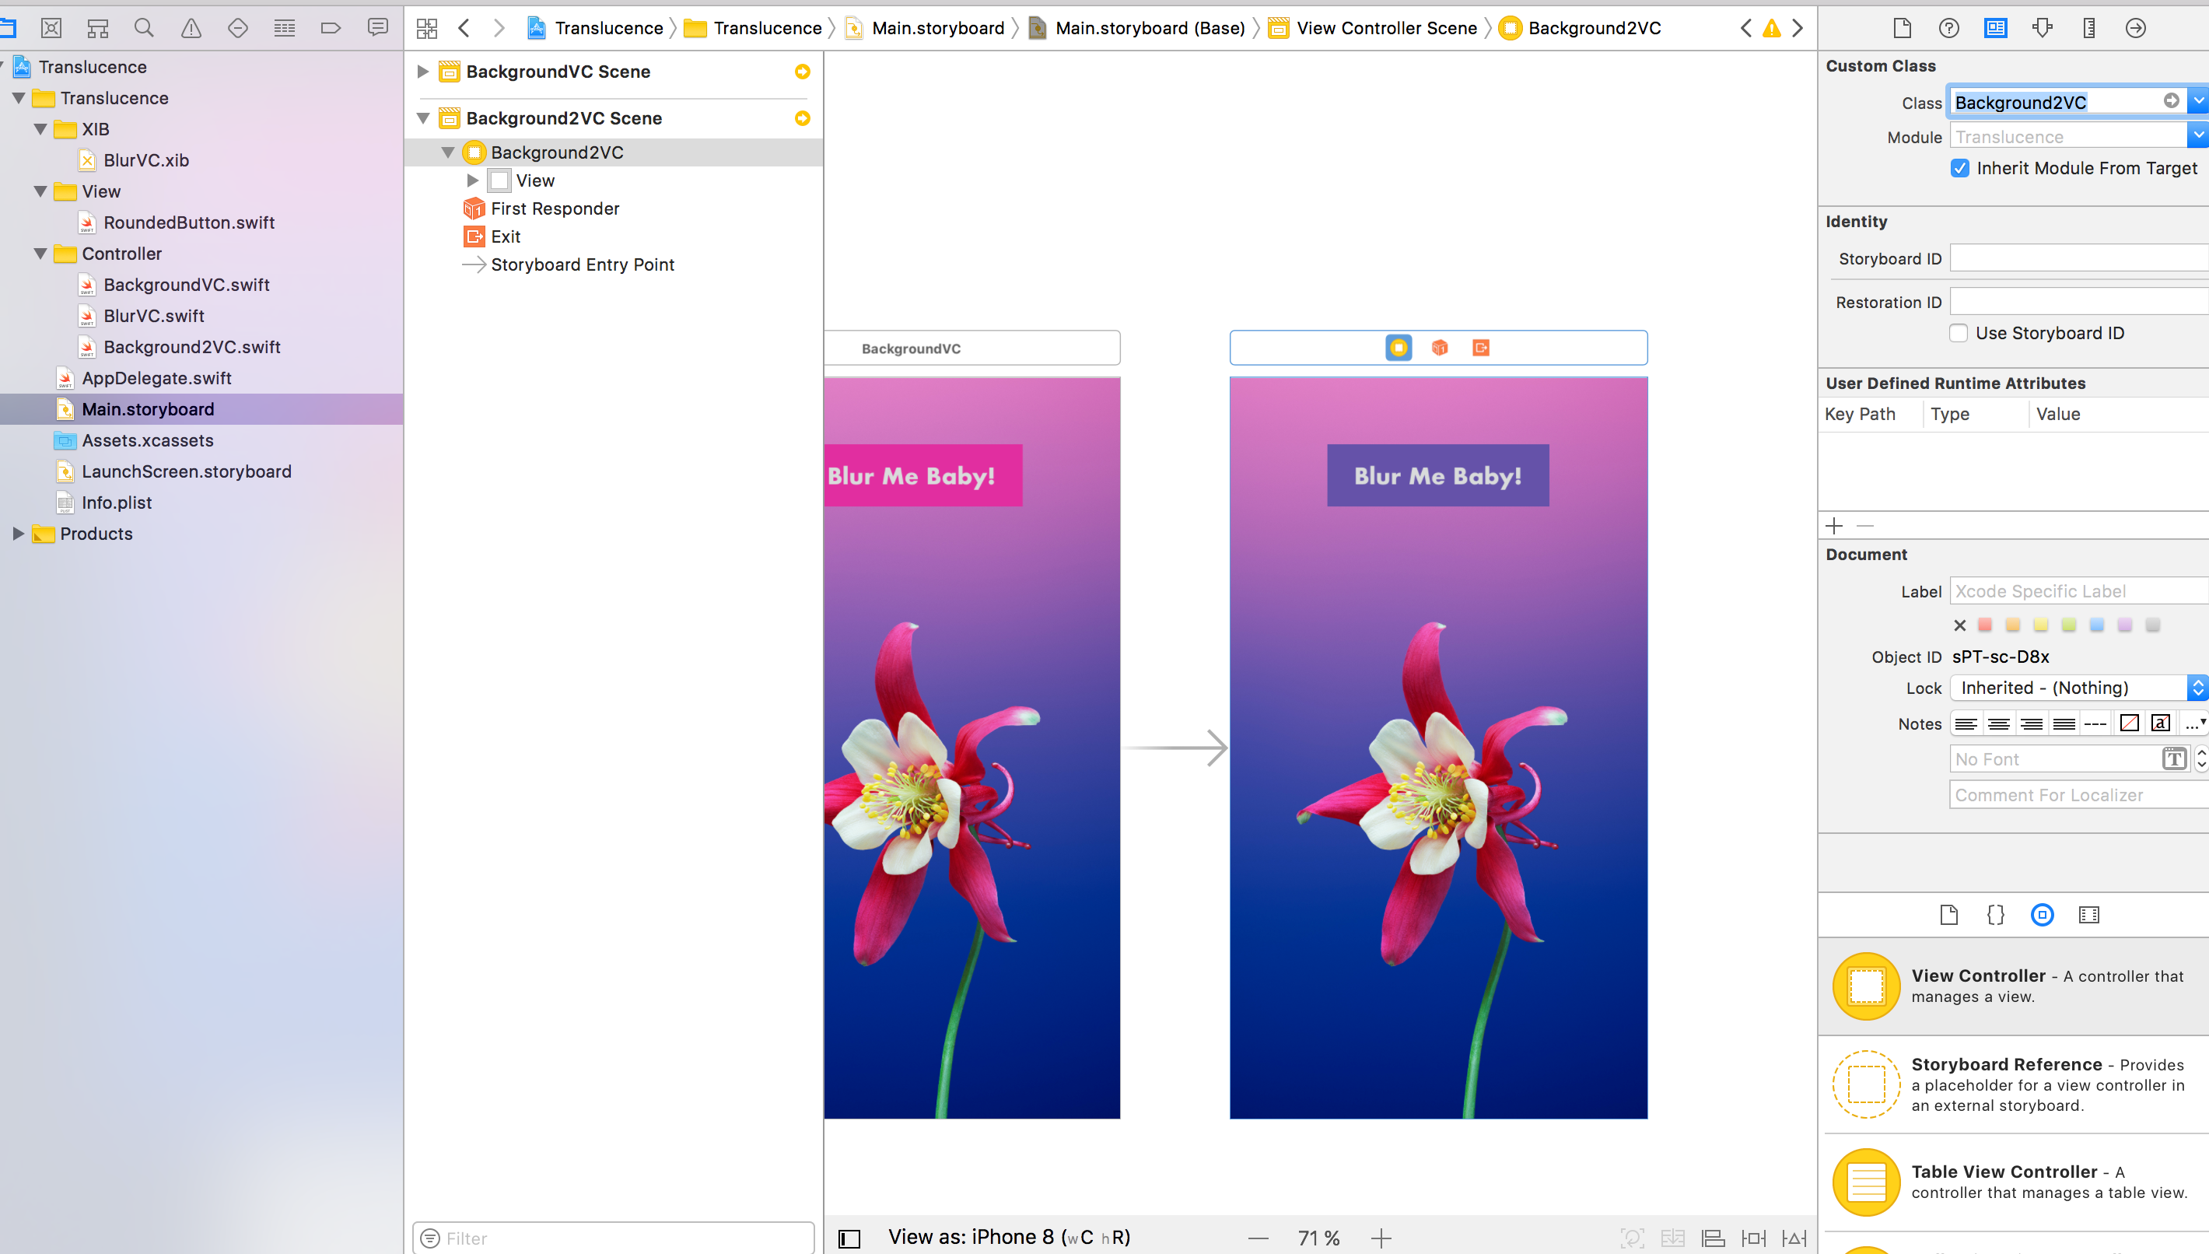
Task: Click the View as: iPhone 8 button
Action: [1007, 1237]
